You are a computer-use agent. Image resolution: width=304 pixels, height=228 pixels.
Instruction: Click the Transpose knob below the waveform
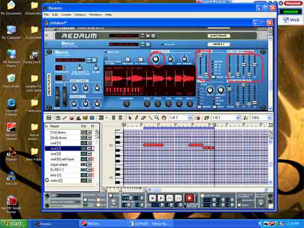(126, 104)
